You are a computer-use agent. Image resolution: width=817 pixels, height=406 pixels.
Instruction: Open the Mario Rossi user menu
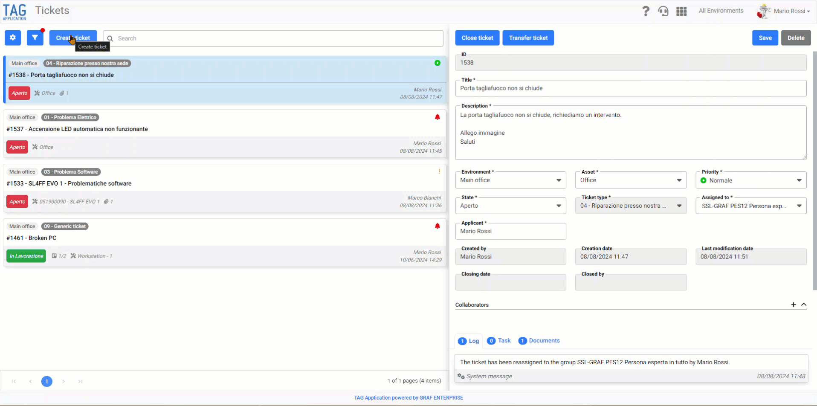(x=784, y=11)
